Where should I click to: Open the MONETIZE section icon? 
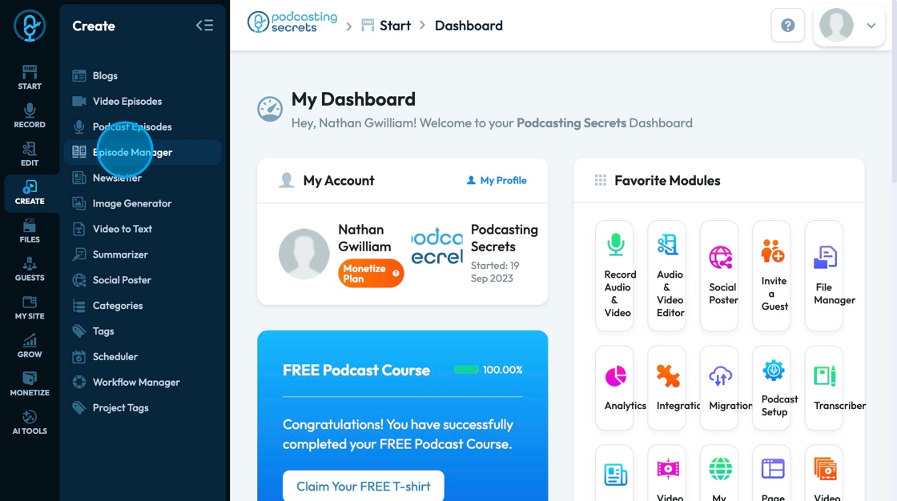point(29,378)
